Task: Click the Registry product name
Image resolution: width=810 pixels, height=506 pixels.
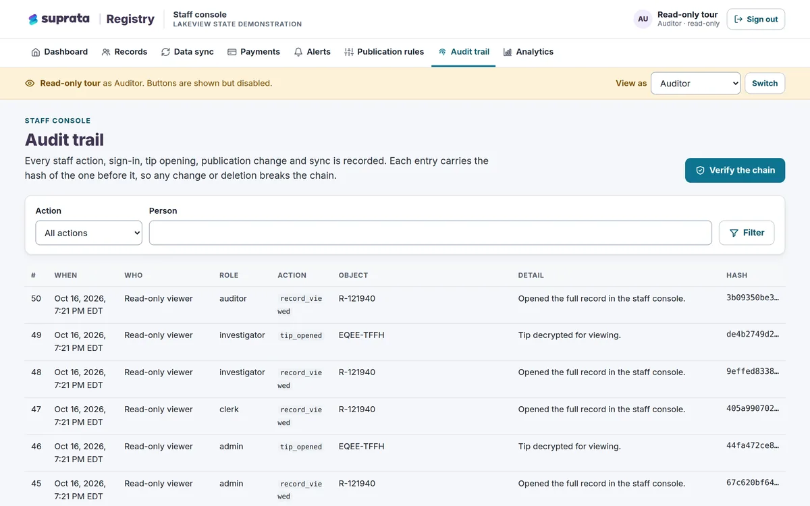Action: coord(130,19)
